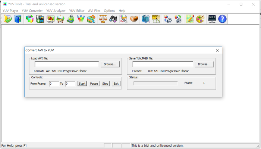
Task: Click the green stamp tool icon
Action: coord(70,19)
